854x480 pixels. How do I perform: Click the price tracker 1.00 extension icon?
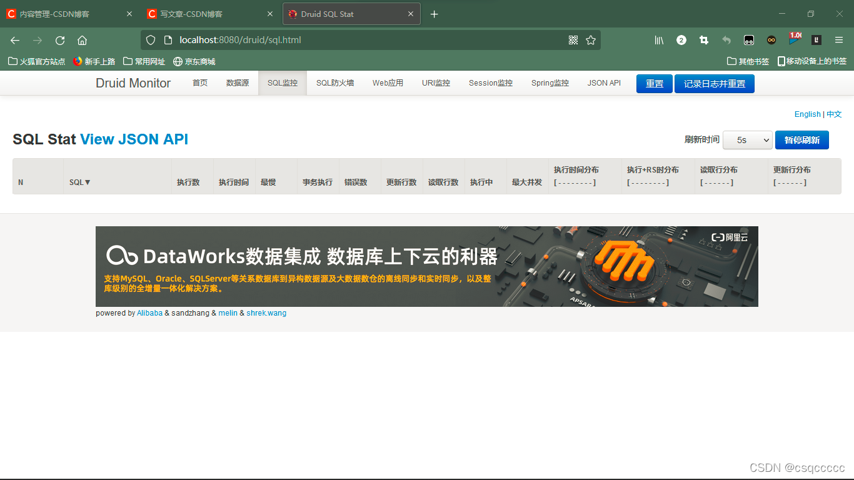coord(794,39)
